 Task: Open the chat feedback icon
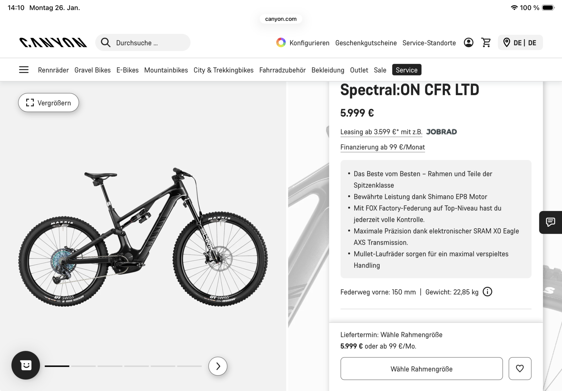(x=550, y=222)
